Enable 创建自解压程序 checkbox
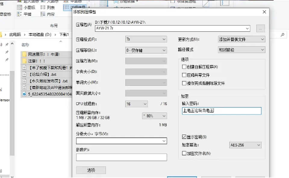289x178 pixels. tap(184, 67)
